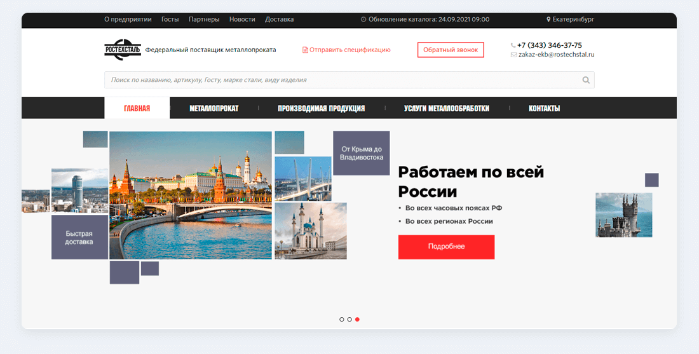699x354 pixels.
Task: Click the clock icon beside catalog update
Action: [x=363, y=20]
